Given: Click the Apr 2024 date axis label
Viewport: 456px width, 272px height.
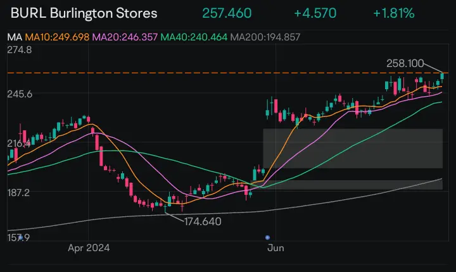Looking at the screenshot, I should [89, 248].
